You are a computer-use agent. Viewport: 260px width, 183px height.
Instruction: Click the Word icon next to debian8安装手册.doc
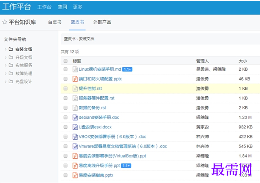coord(75,118)
